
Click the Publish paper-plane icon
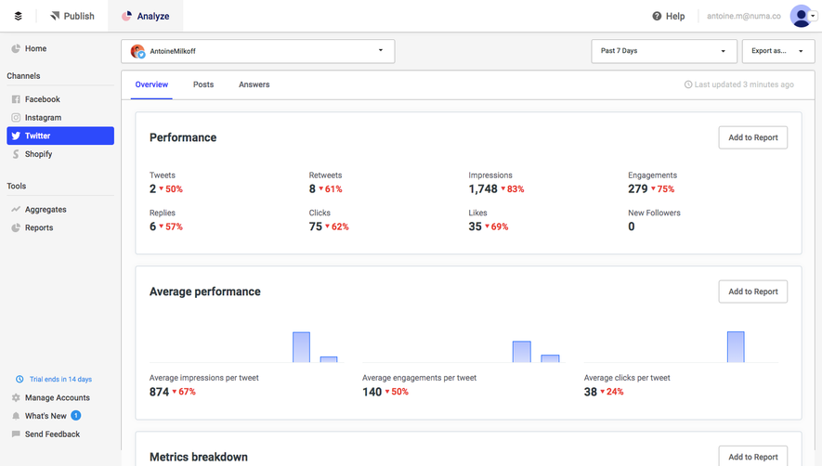click(55, 17)
